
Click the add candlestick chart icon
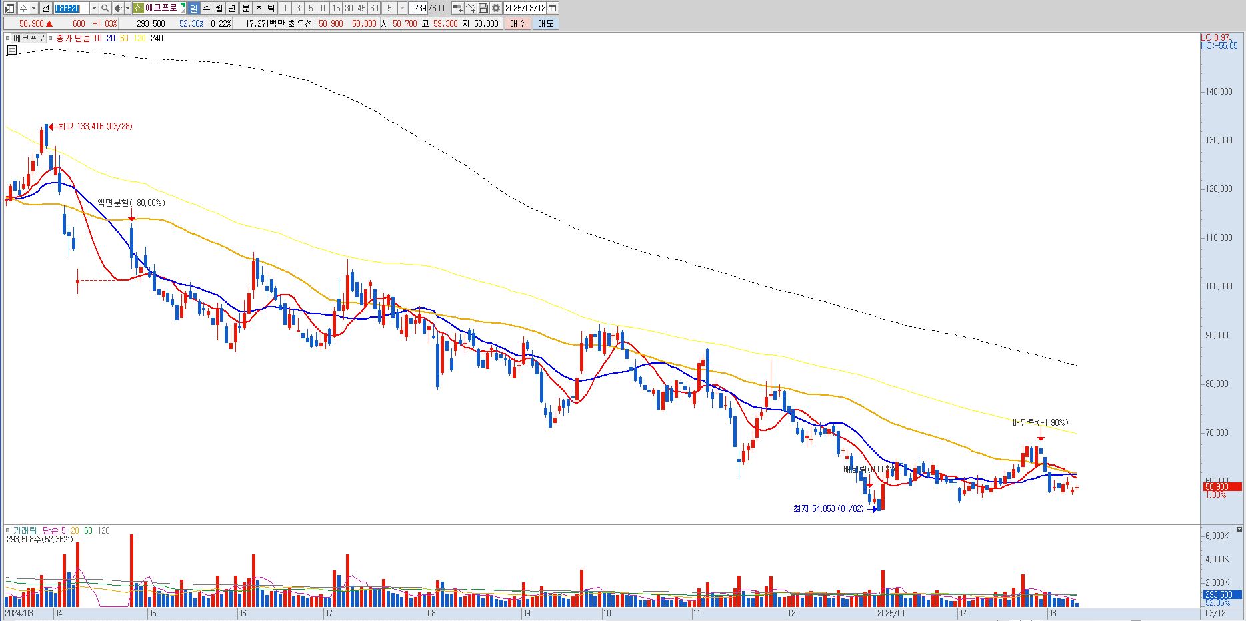pyautogui.click(x=457, y=8)
